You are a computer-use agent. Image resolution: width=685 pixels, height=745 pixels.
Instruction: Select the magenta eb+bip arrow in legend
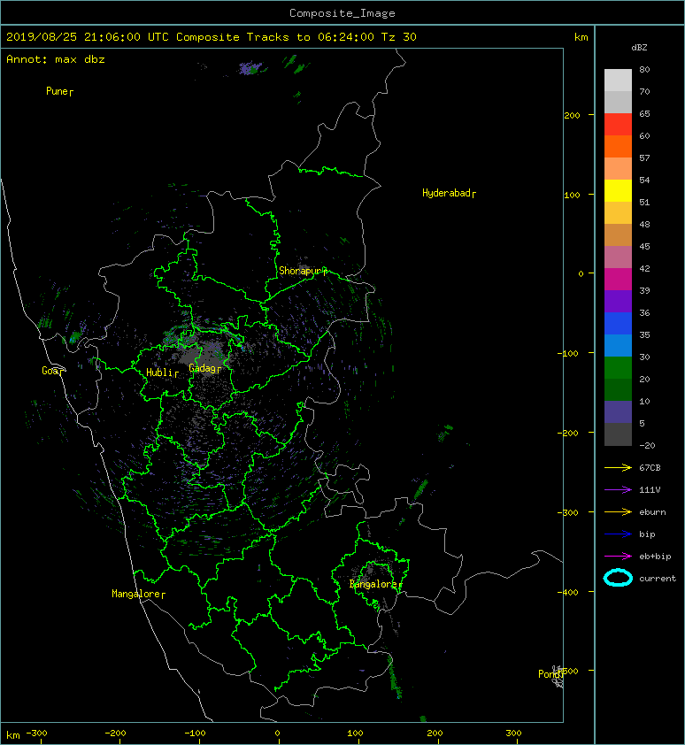618,557
